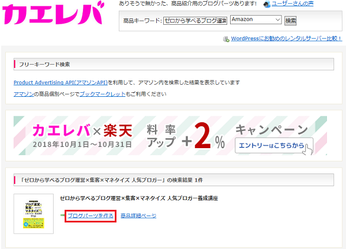Open the Product Advertising API link
The image size is (346, 249).
pyautogui.click(x=61, y=82)
